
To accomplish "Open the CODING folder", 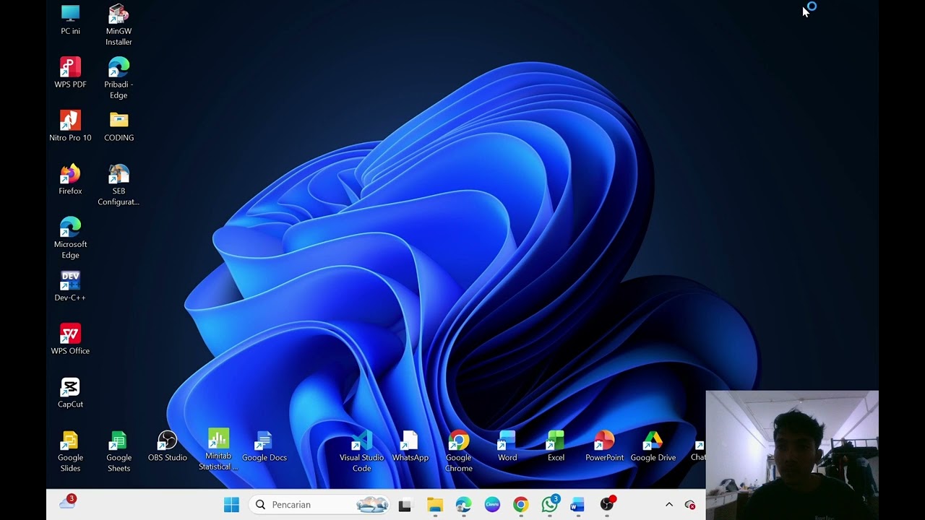I will 119,126.
